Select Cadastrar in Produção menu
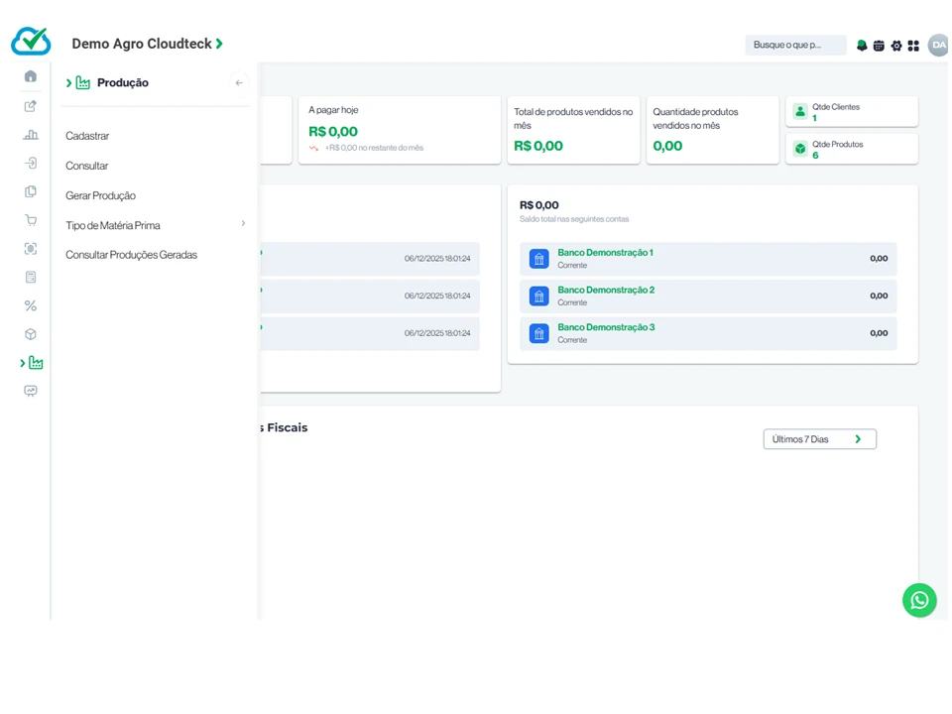 pyautogui.click(x=87, y=136)
